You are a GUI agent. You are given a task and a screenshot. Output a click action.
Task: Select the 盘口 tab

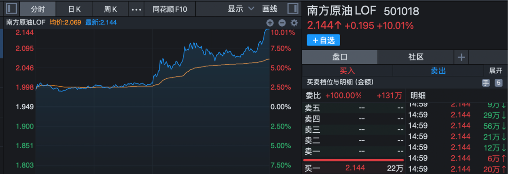[340, 58]
